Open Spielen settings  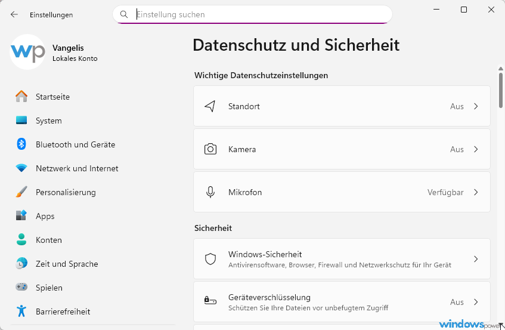93,288
